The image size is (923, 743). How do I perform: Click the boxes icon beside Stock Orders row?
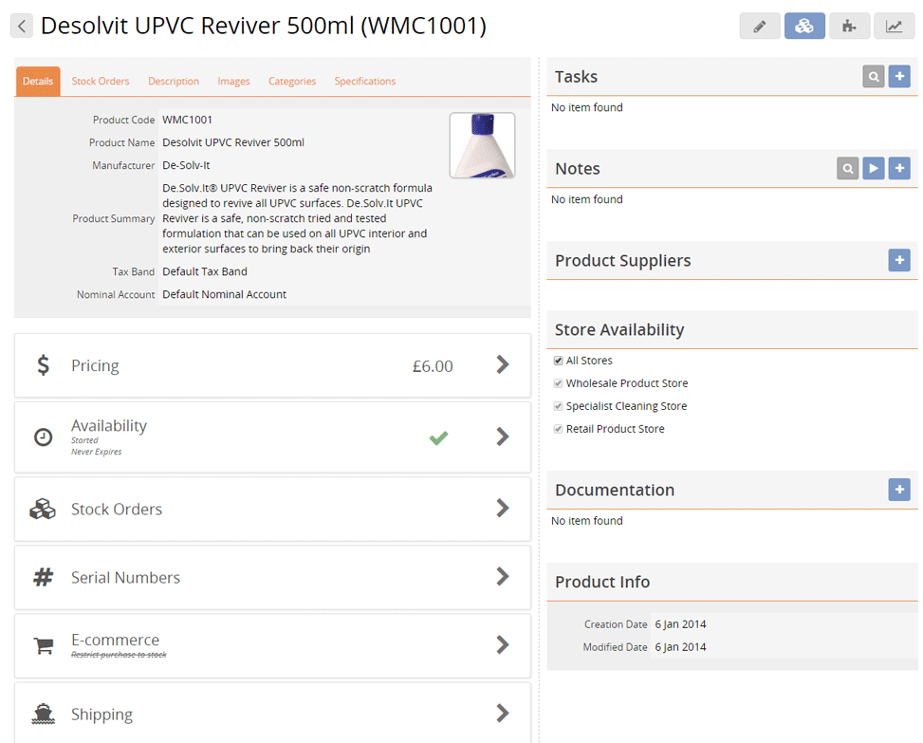pyautogui.click(x=43, y=509)
